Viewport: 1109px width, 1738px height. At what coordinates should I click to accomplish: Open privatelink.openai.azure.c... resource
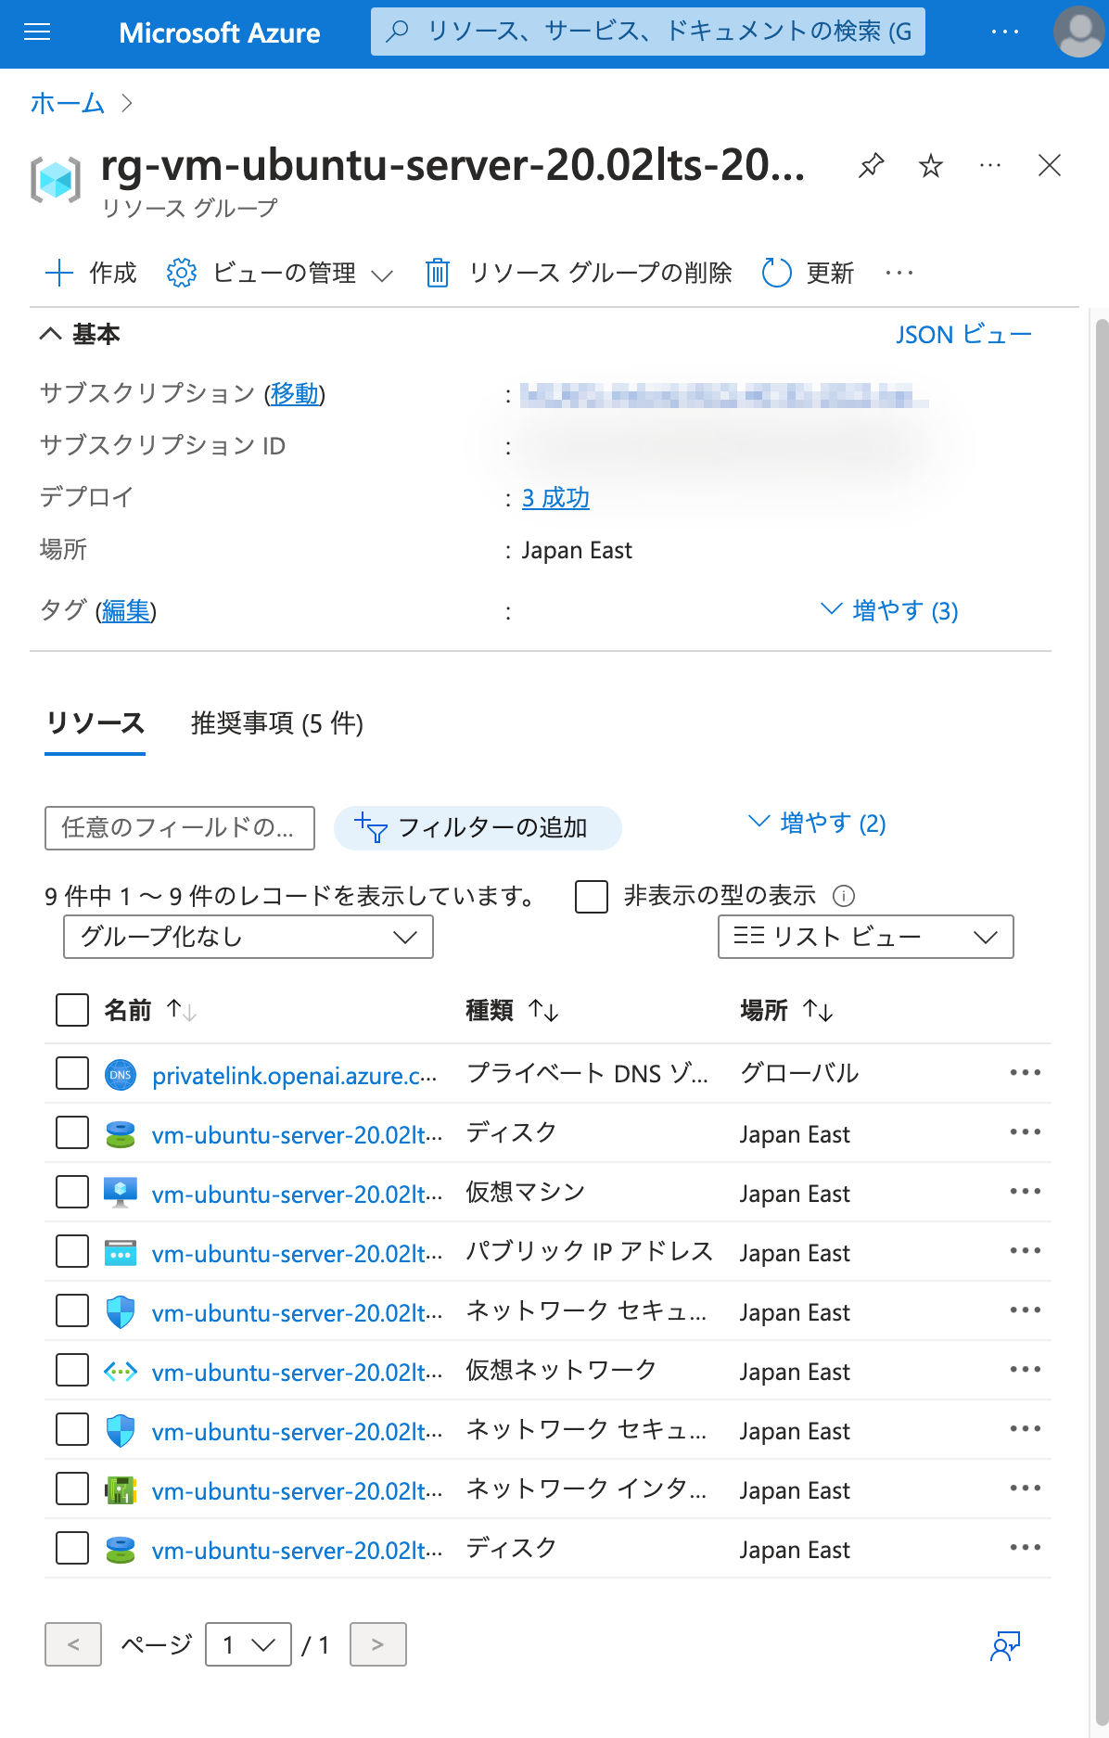(x=294, y=1076)
